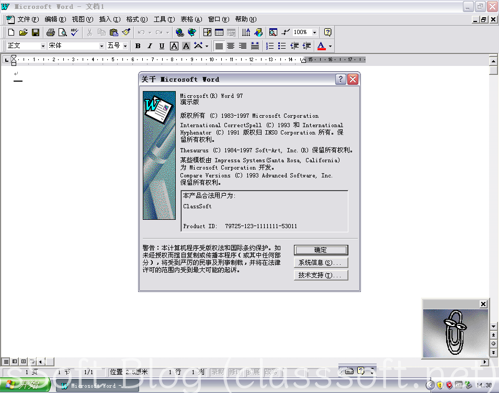
Task: Toggle italic formatting
Action: pyautogui.click(x=149, y=46)
